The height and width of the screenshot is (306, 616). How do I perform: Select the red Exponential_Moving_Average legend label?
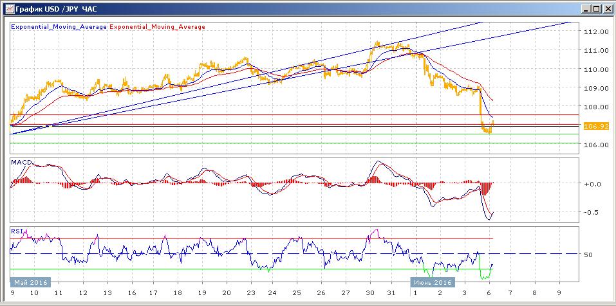click(x=158, y=27)
